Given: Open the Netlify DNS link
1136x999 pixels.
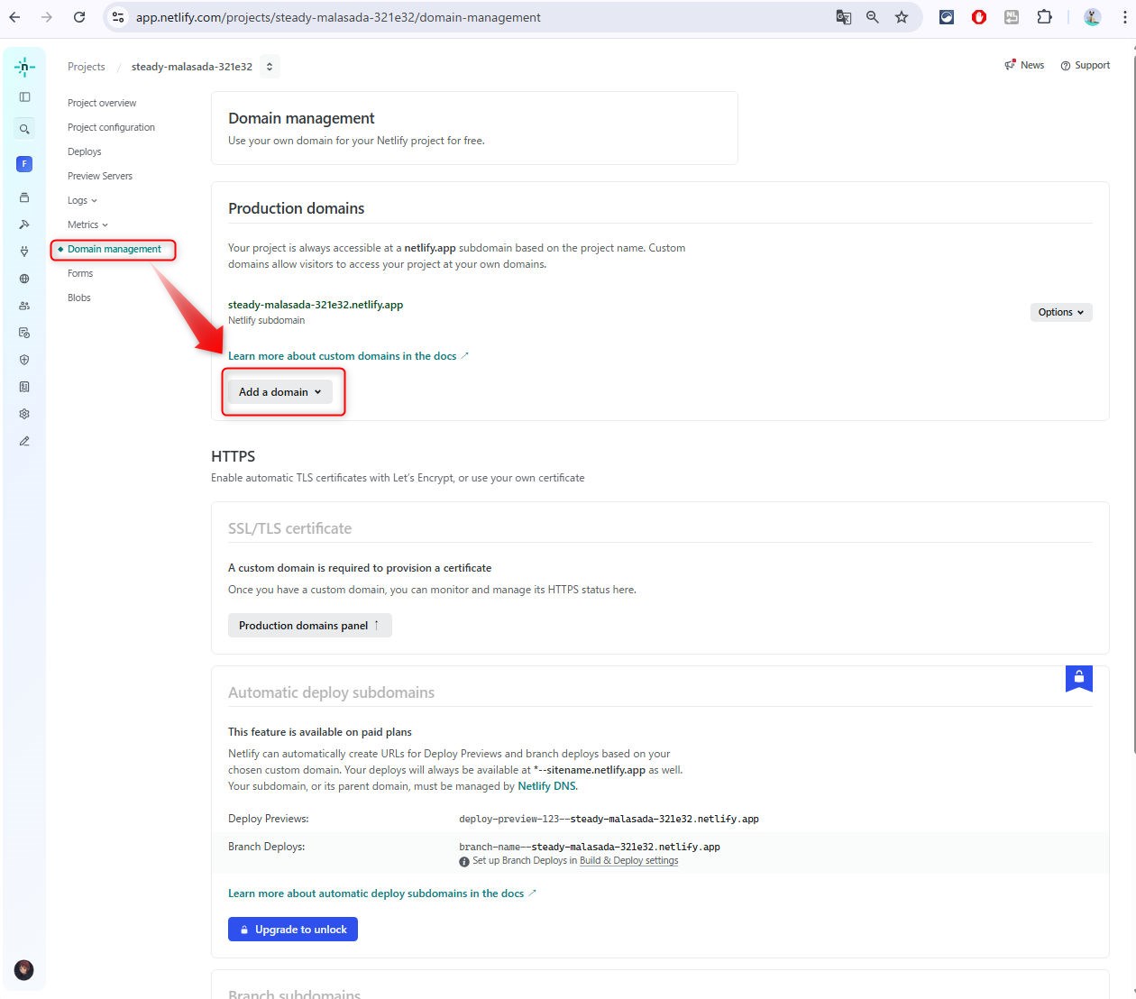Looking at the screenshot, I should tap(546, 786).
